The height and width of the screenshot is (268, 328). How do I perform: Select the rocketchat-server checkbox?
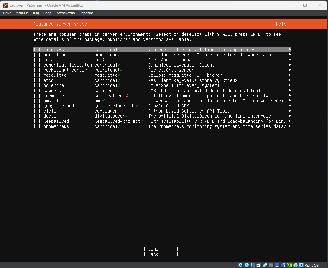[37, 70]
